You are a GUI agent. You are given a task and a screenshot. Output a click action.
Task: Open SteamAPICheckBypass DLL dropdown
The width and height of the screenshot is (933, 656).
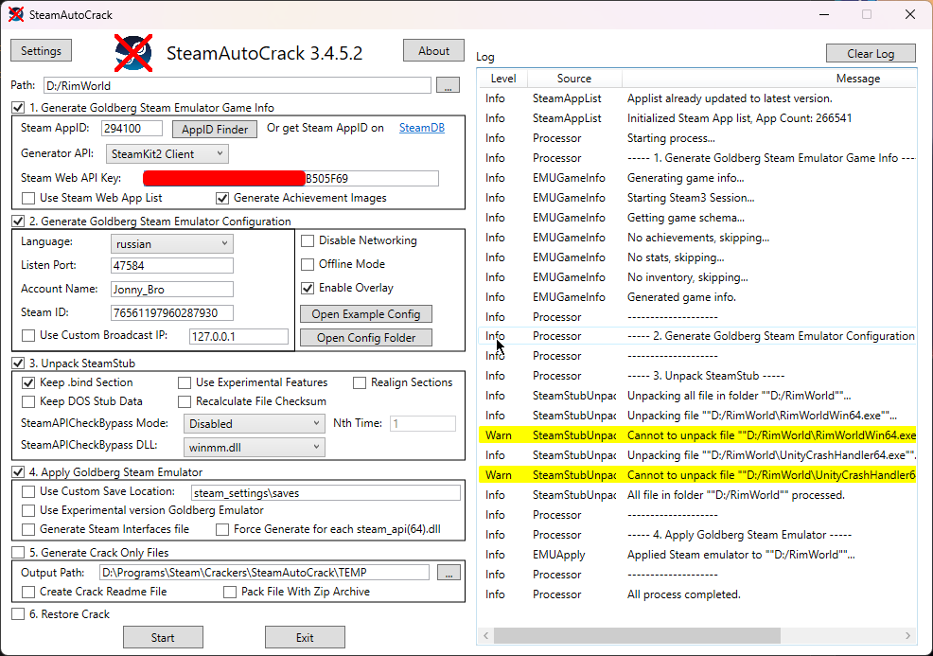(254, 447)
